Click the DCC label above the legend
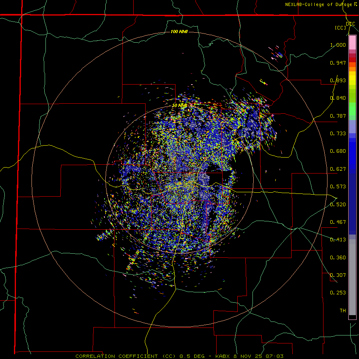The image size is (359, 359). [350, 24]
